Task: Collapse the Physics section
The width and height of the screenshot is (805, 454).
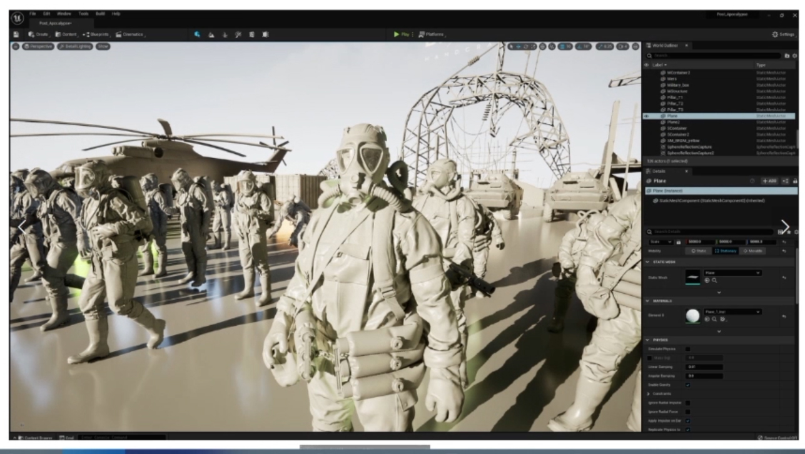Action: coord(647,340)
